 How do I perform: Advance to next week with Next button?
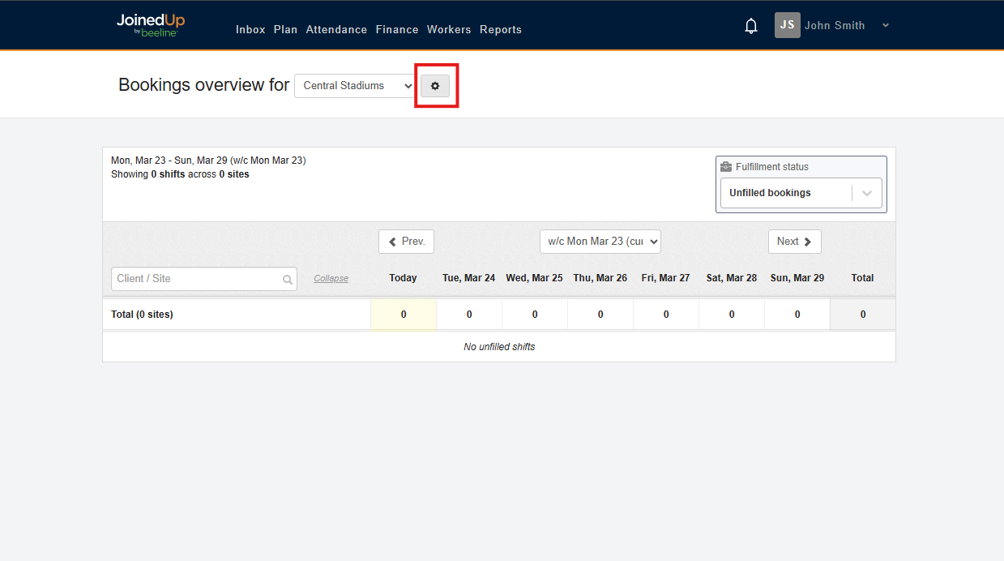pos(794,241)
